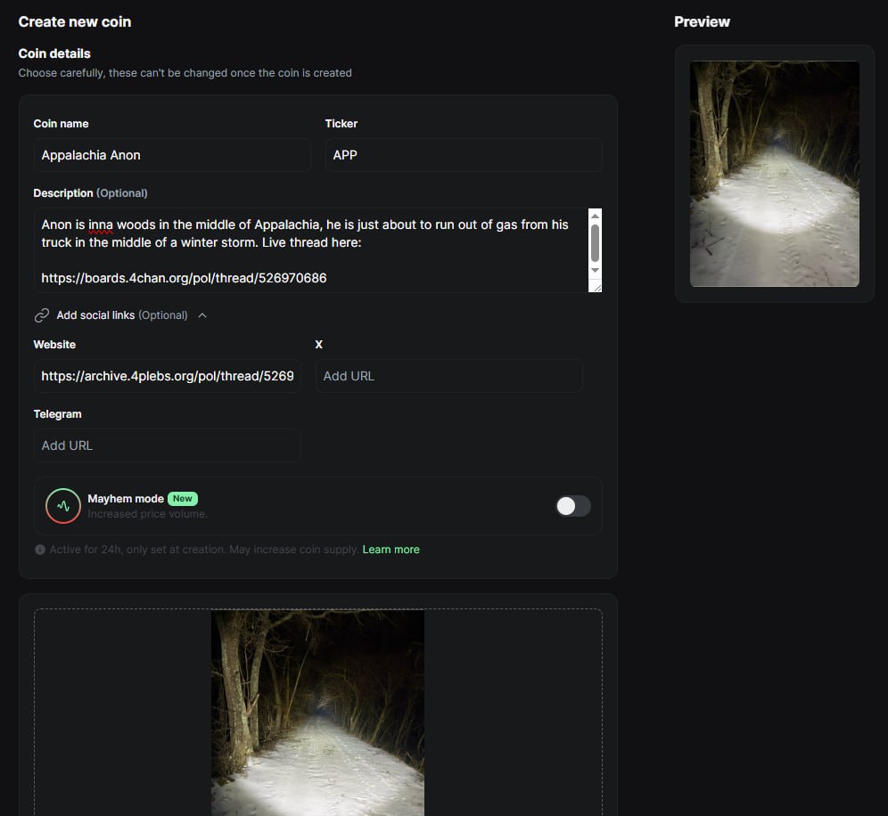888x816 pixels.
Task: Click the Preview heading
Action: pyautogui.click(x=702, y=21)
